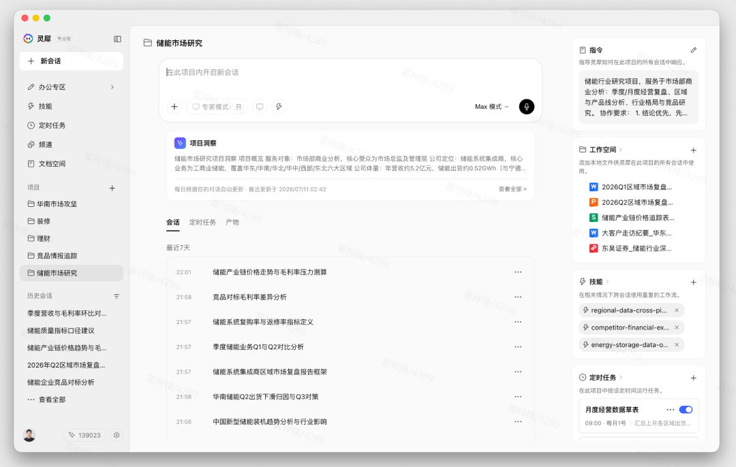Open the file 2026Q2区域市场复盘...
This screenshot has width=736, height=467.
pyautogui.click(x=631, y=203)
